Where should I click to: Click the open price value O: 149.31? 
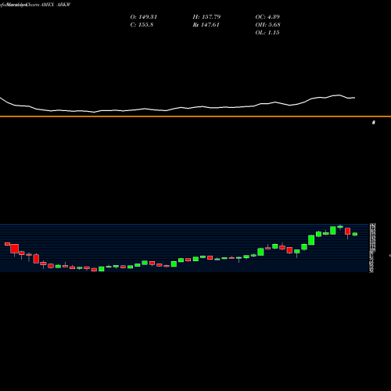tap(144, 17)
